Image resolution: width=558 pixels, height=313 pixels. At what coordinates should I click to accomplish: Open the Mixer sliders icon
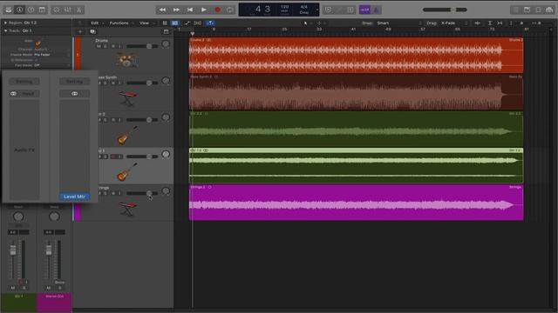[x=68, y=10]
